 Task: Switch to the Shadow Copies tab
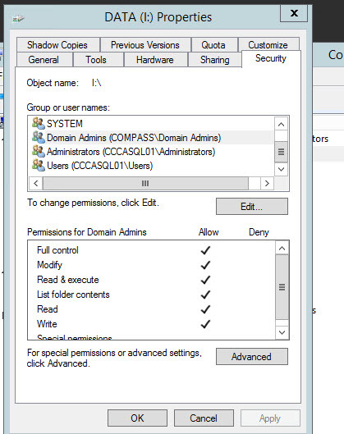[57, 45]
